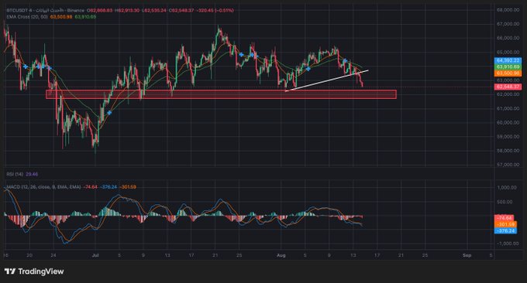Click the 60,000.00 price axis label

(x=508, y=123)
